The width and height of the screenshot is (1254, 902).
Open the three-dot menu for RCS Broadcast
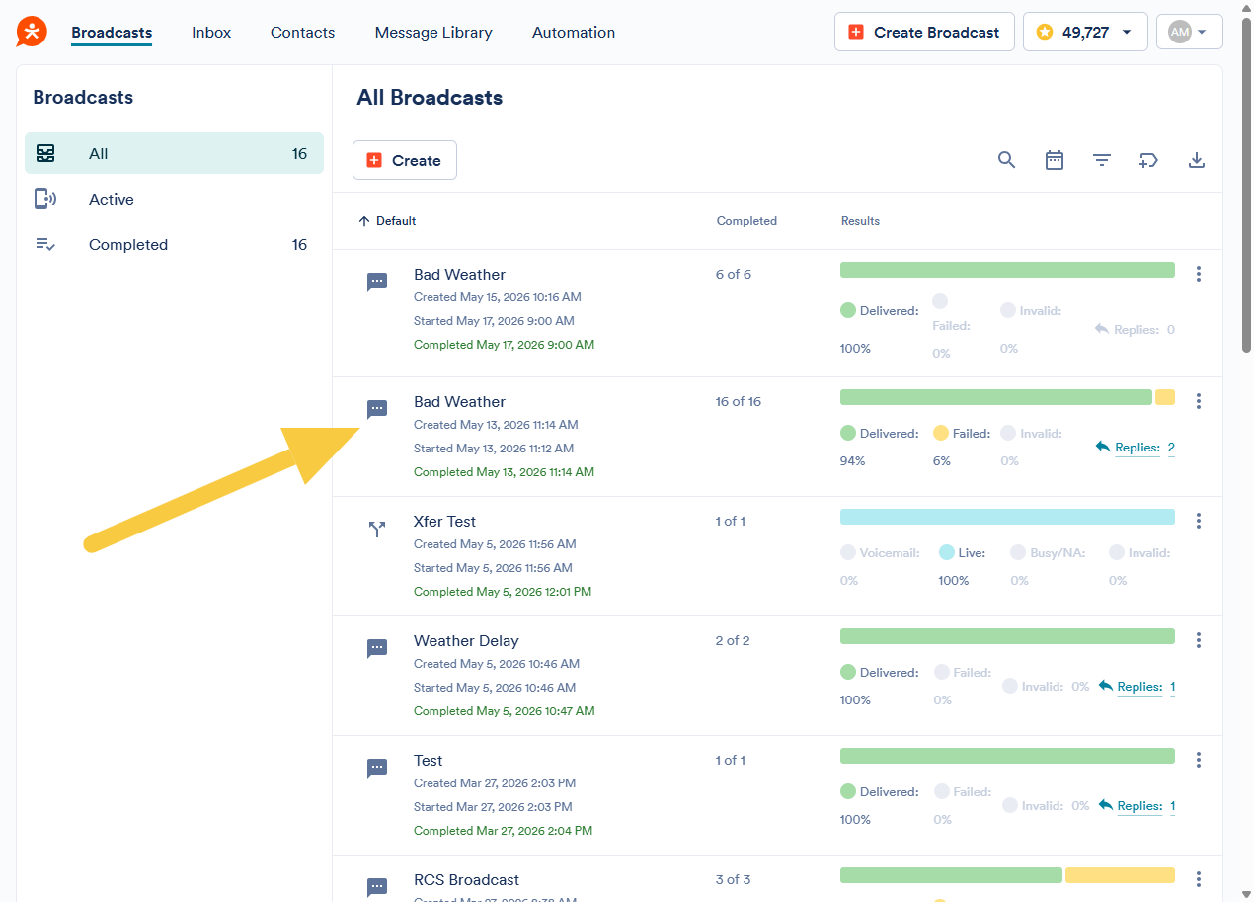[1199, 879]
